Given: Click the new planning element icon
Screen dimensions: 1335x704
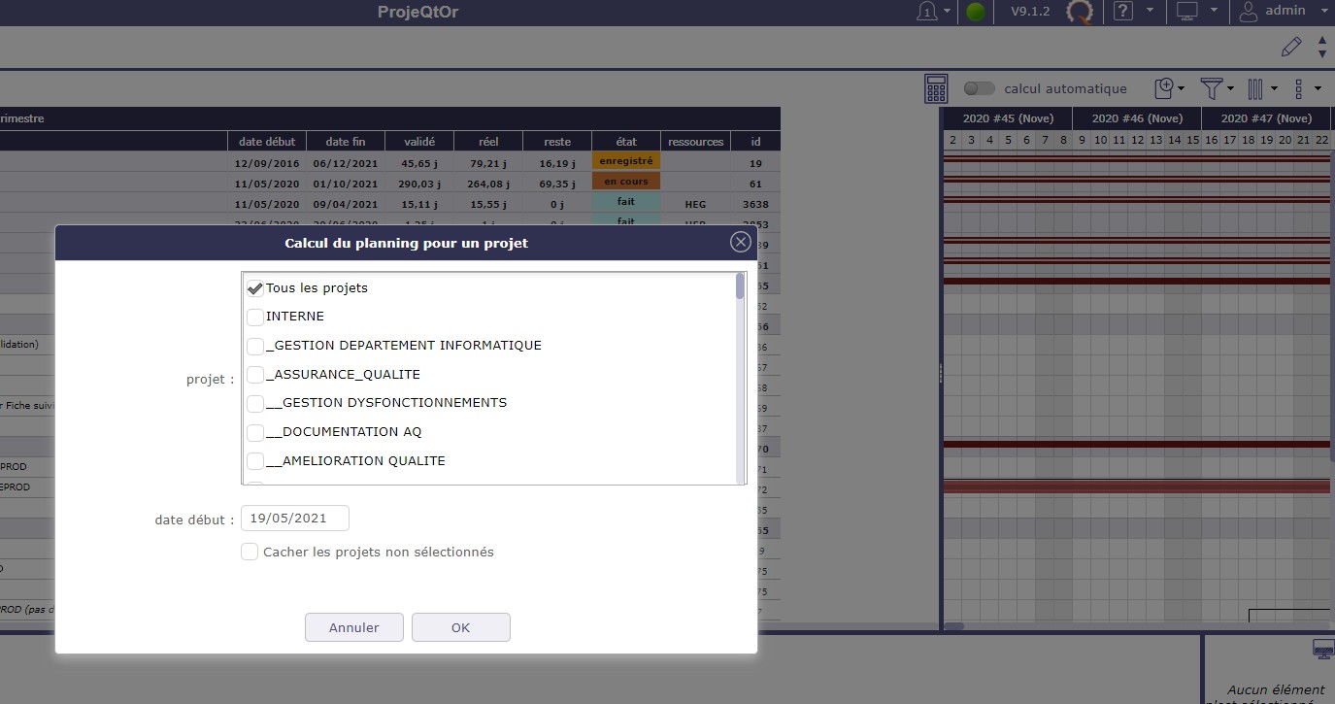Looking at the screenshot, I should pos(1165,88).
